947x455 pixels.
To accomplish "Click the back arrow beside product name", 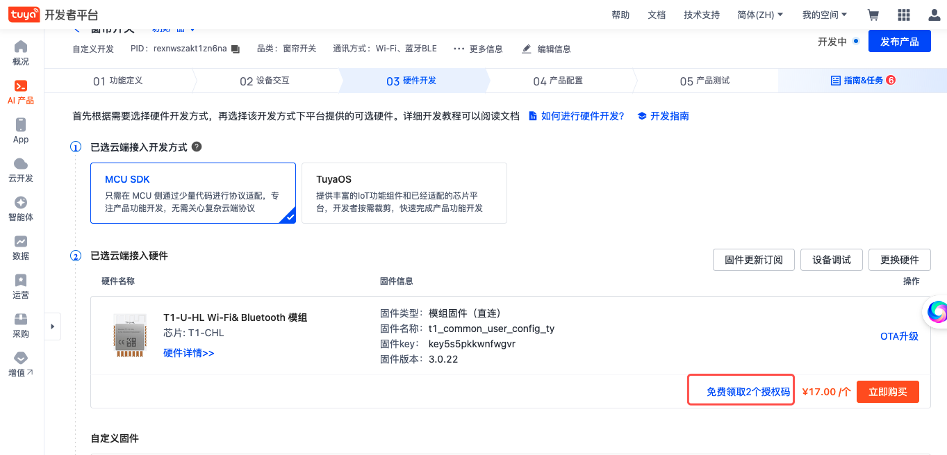I will [x=77, y=31].
